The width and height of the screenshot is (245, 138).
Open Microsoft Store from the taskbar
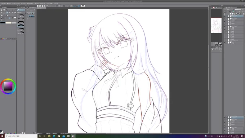(59, 136)
